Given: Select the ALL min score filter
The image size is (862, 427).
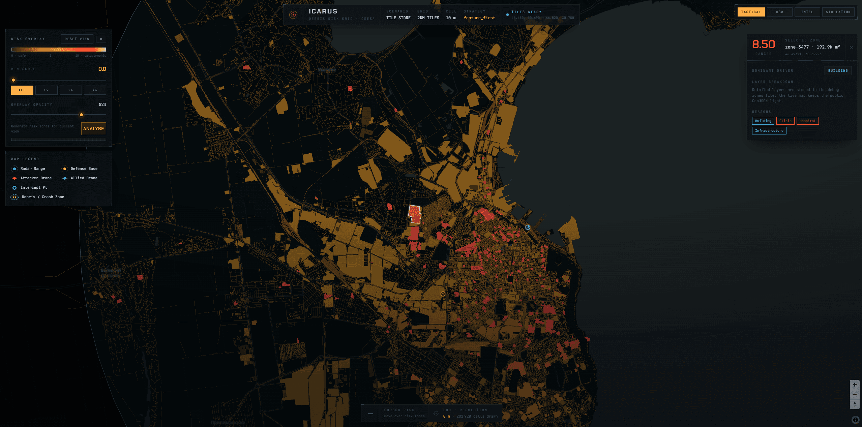Looking at the screenshot, I should (22, 90).
